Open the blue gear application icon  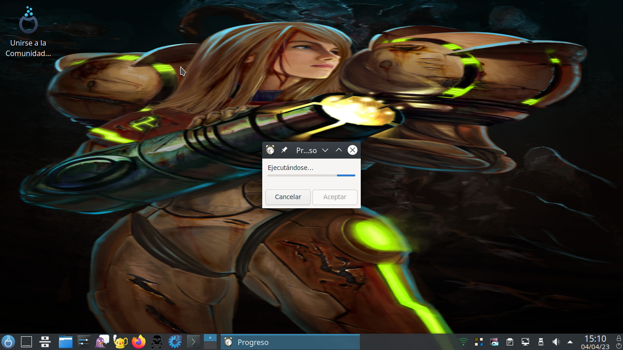click(175, 342)
